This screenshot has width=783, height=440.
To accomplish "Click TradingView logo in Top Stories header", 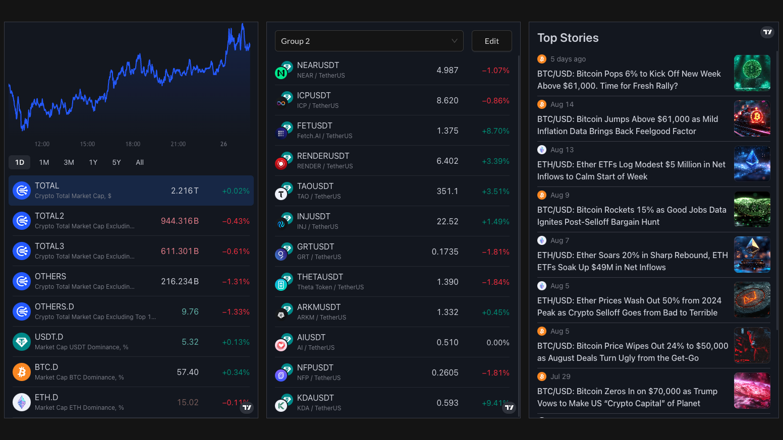I will pyautogui.click(x=767, y=32).
